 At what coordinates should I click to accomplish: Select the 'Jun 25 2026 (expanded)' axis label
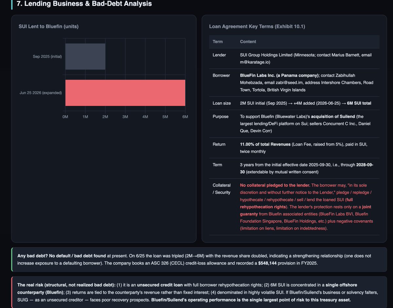41,93
